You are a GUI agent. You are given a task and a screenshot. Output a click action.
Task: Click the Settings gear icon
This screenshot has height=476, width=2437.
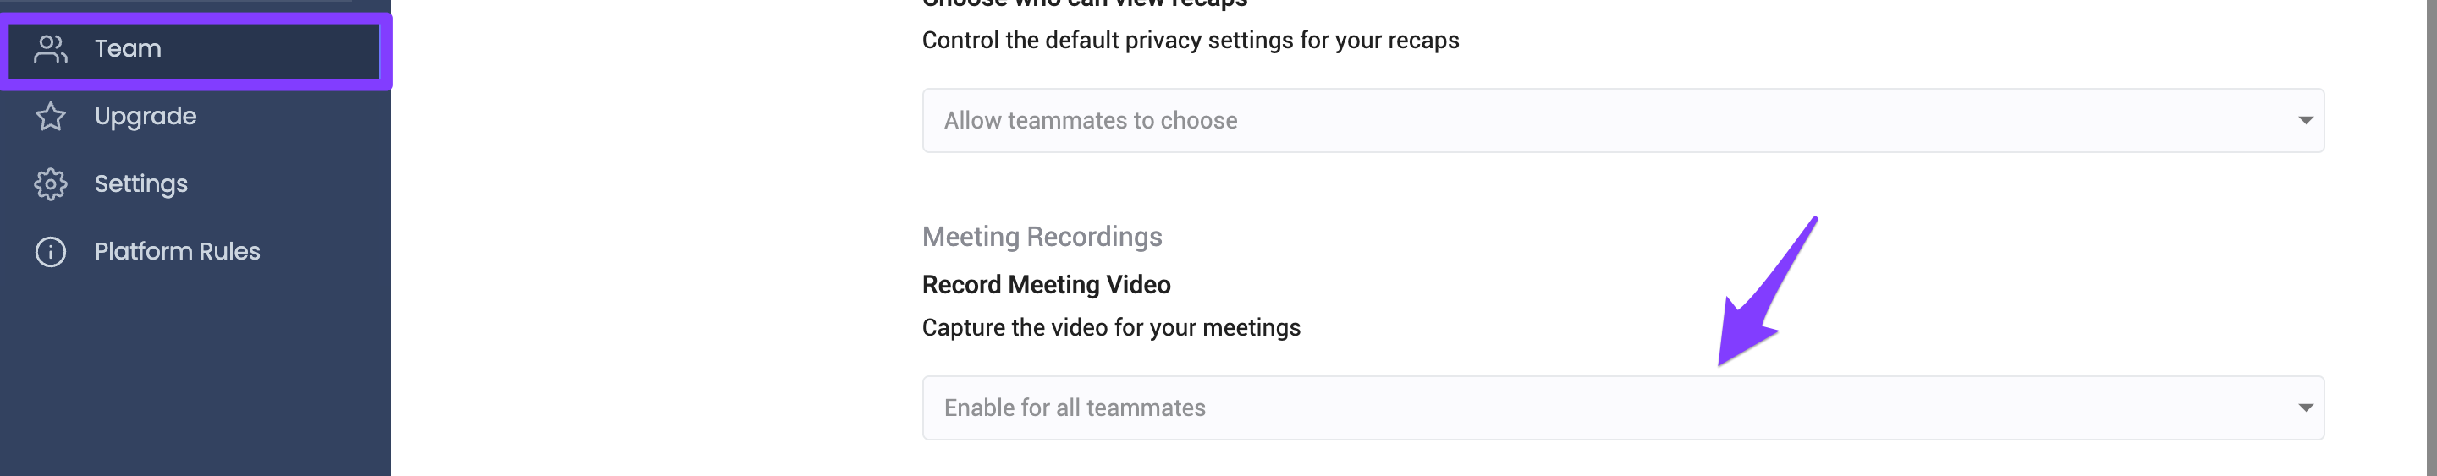tap(50, 184)
